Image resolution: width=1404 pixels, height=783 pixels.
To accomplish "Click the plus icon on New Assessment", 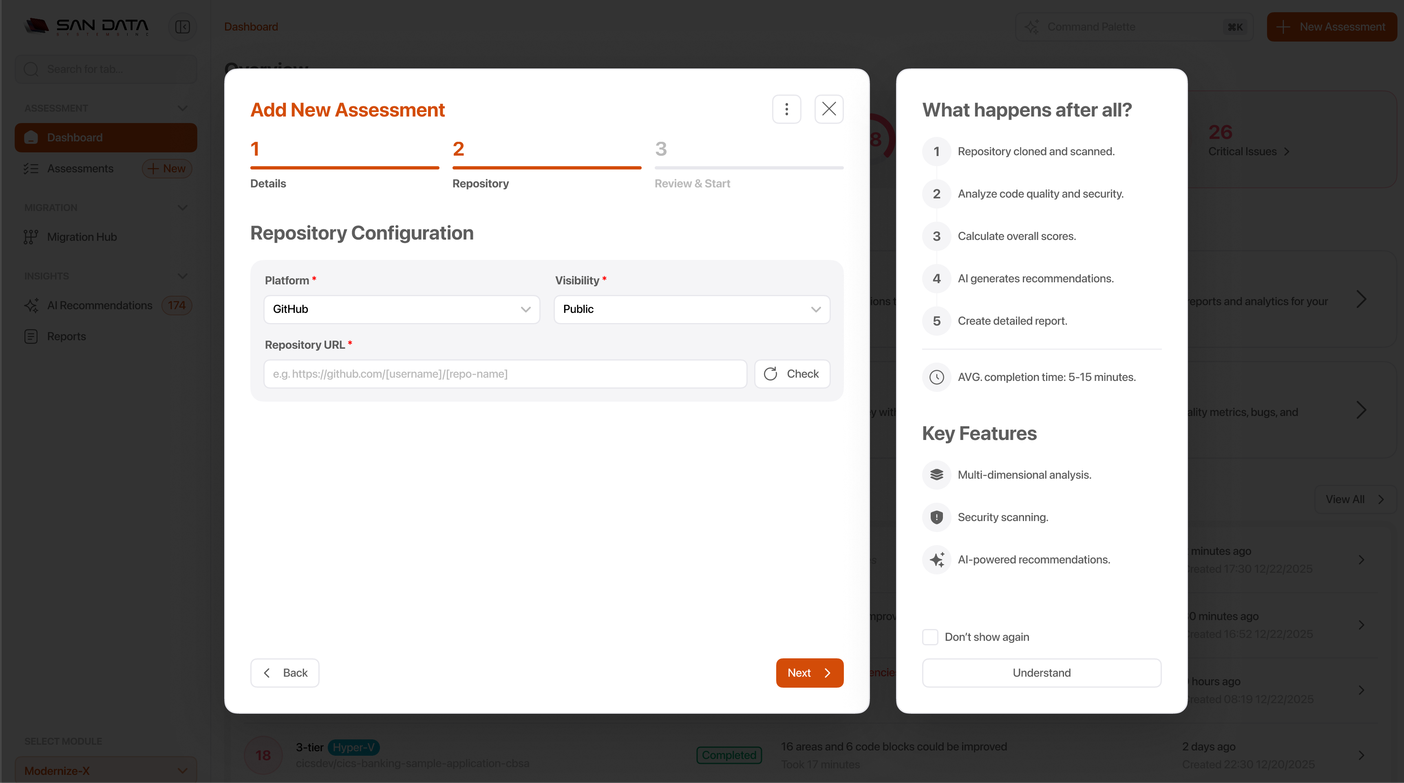I will point(1283,26).
